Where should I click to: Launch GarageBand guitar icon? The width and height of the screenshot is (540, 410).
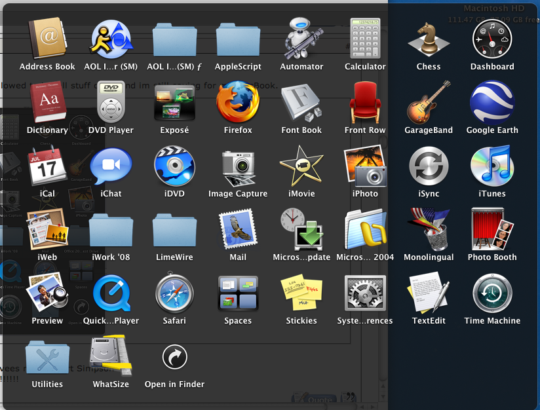pos(429,102)
